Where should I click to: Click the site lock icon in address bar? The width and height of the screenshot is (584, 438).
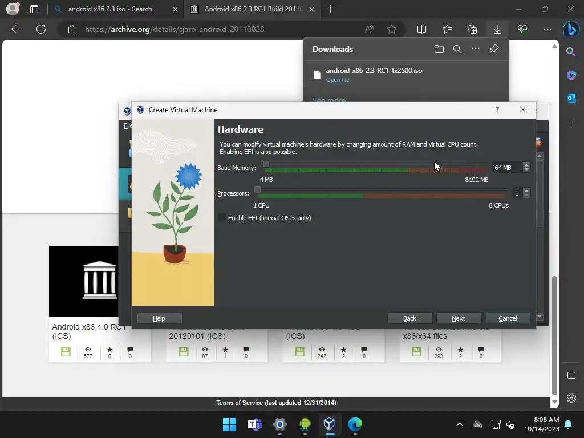(72, 29)
